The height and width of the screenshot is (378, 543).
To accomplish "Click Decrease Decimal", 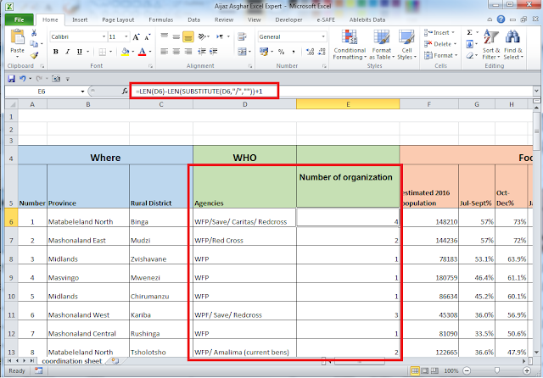I will [x=322, y=52].
